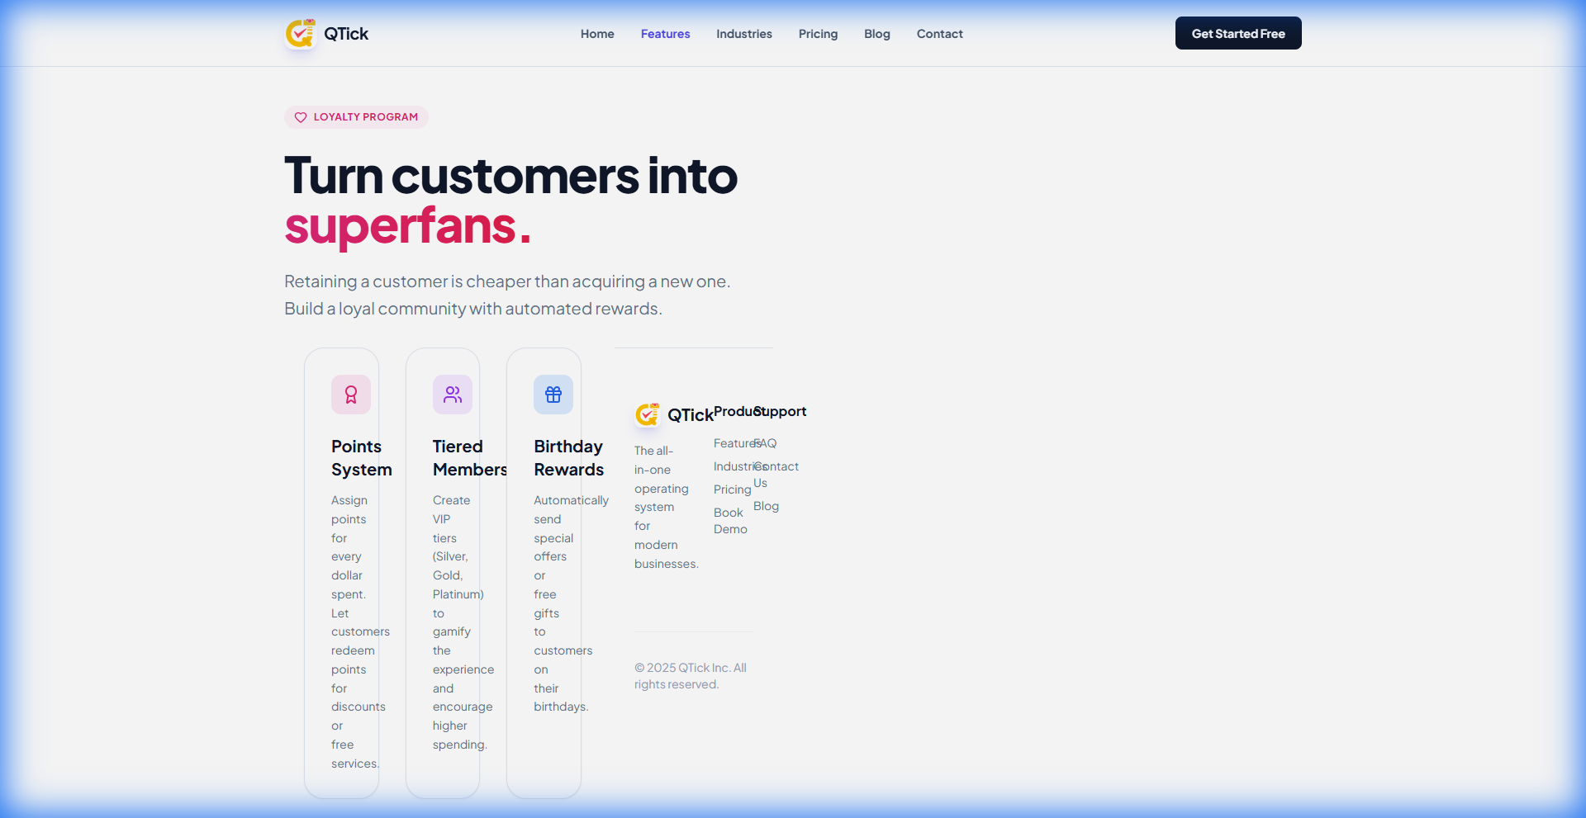Select the award icon on Points System card
The image size is (1586, 818).
click(350, 394)
